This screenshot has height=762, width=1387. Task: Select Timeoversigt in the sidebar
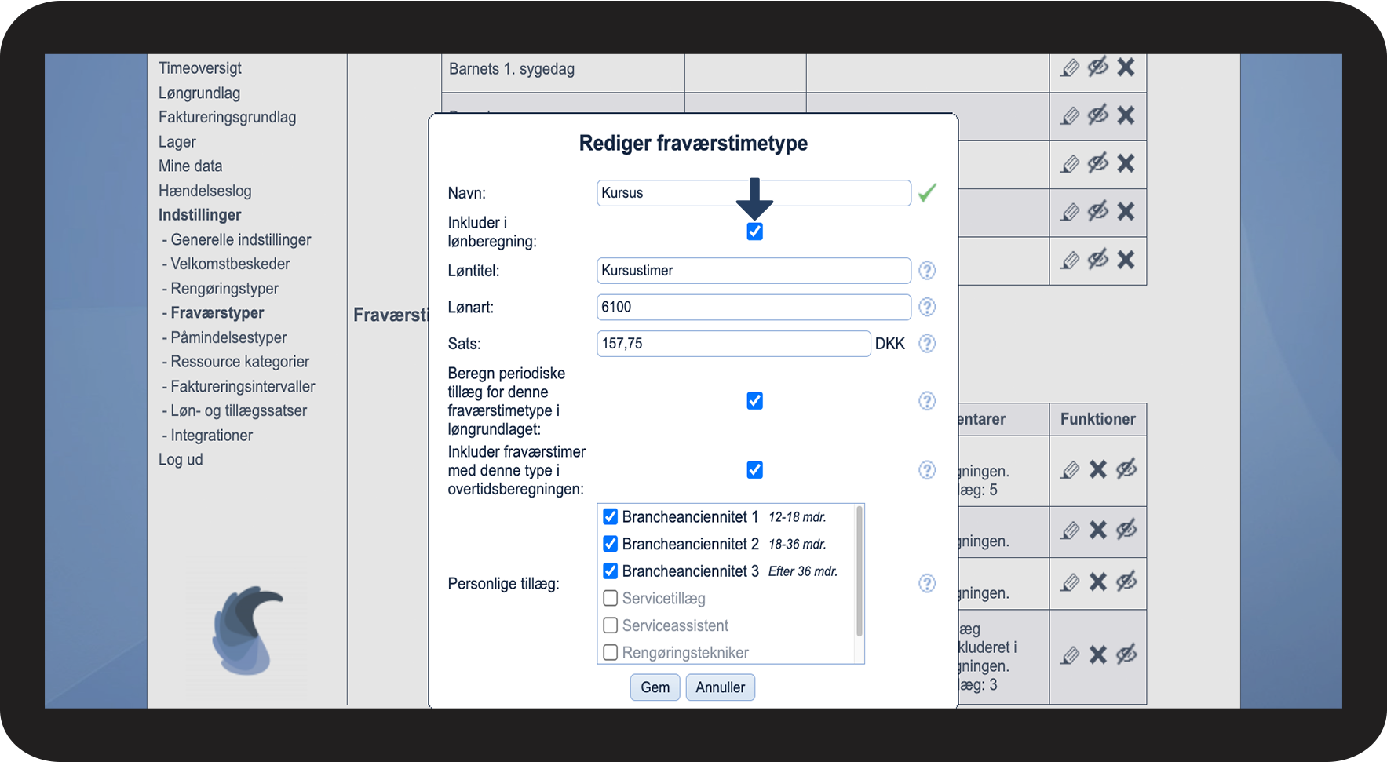tap(200, 68)
